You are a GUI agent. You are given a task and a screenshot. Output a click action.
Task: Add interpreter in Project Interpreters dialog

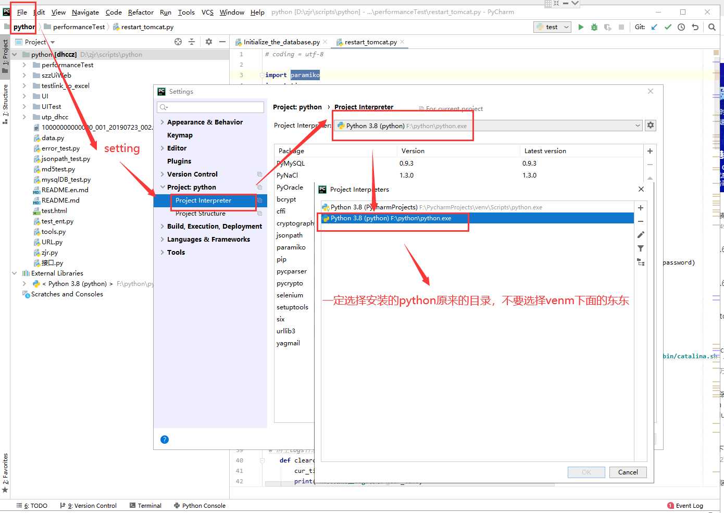tap(641, 208)
